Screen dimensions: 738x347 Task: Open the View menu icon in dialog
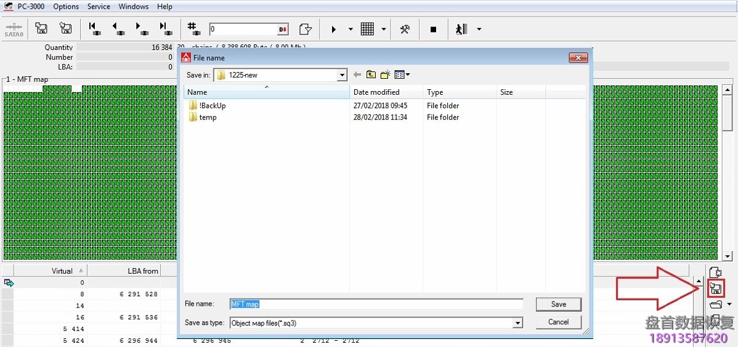coord(402,74)
